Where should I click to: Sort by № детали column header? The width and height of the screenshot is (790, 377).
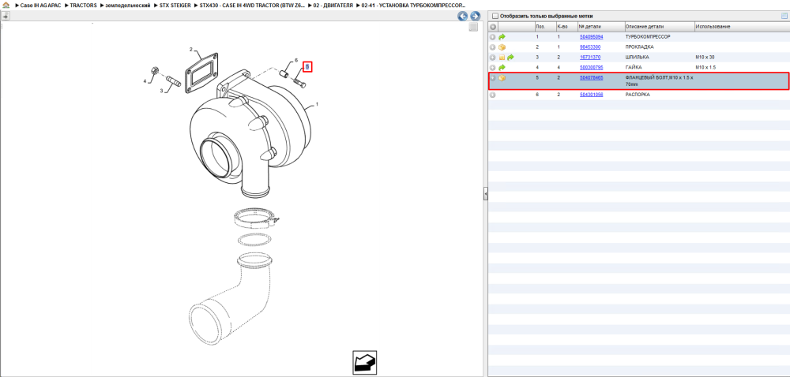(x=600, y=27)
